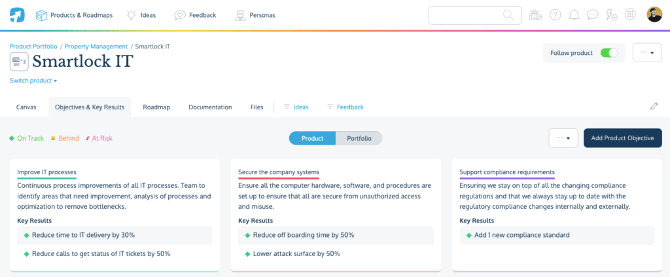Switch to the Roadmap tab
670x277 pixels.
point(156,107)
